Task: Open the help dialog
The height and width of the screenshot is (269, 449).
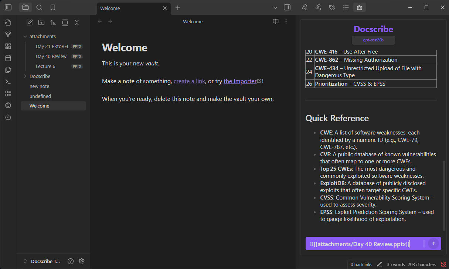Action: pos(71,261)
